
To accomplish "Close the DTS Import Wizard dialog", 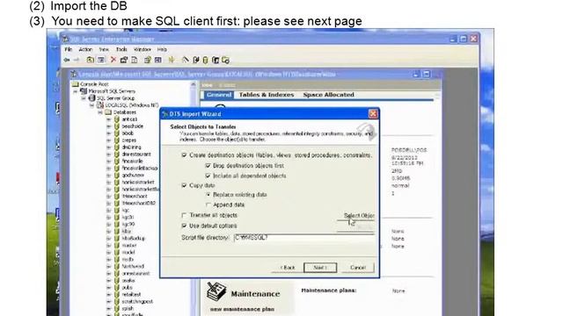I will (x=373, y=114).
